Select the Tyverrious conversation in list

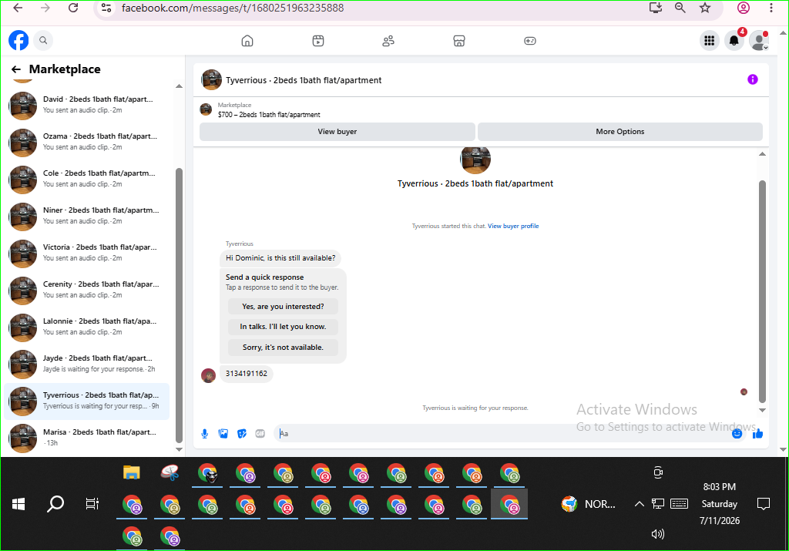coord(86,401)
